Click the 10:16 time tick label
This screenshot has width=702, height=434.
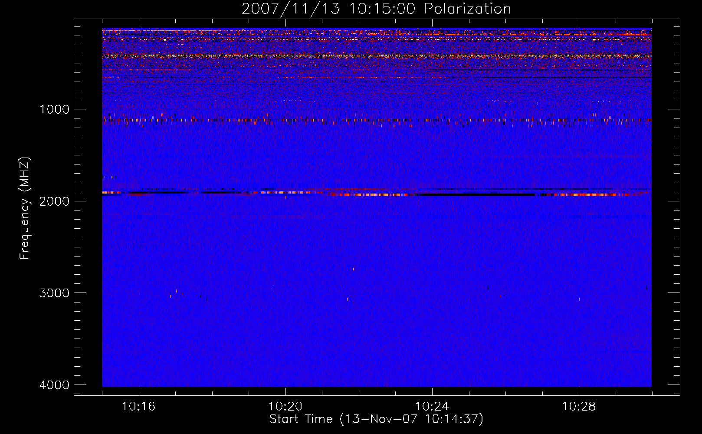pos(138,407)
